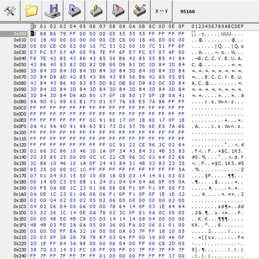This screenshot has height=259, width=259.
Task: Select byte 4B in row 0x130
Action: pos(161,151)
